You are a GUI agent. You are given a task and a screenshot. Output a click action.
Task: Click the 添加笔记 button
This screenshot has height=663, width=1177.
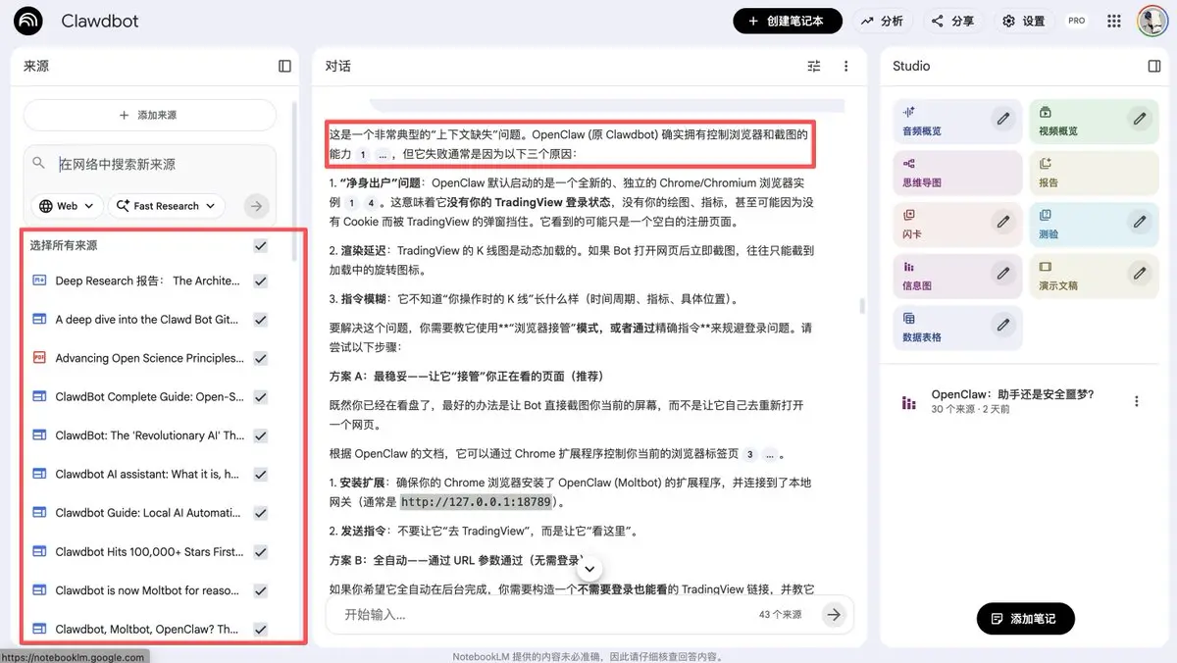1025,619
